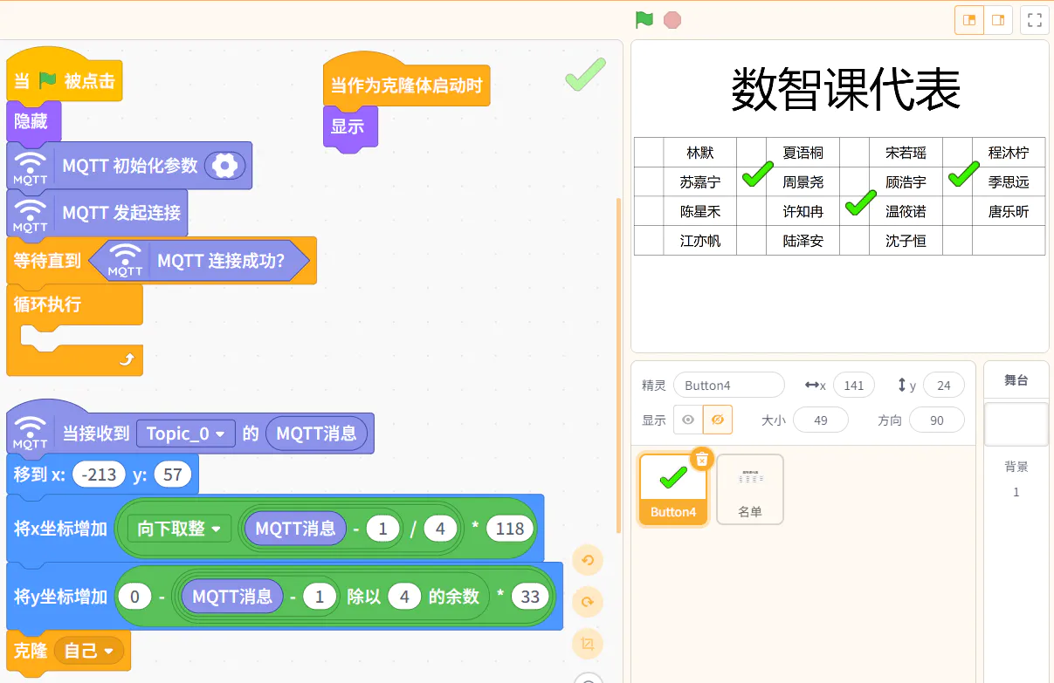Redo action in workspace
1054x683 pixels.
pos(588,602)
